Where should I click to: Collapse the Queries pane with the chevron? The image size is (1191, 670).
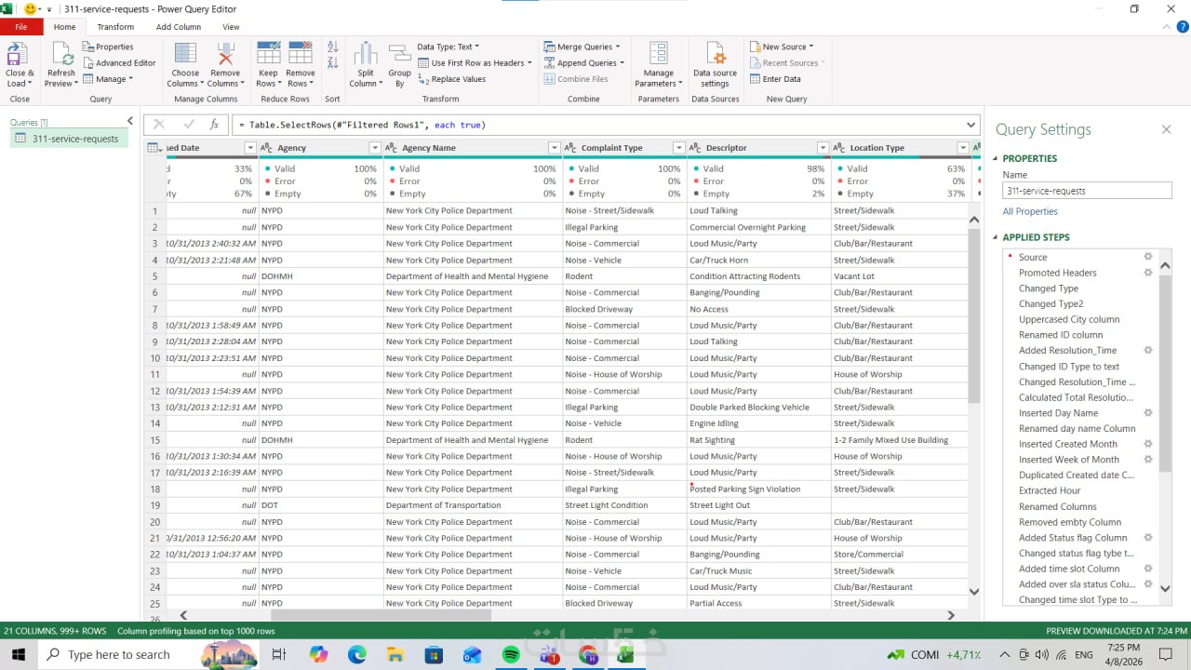(129, 121)
